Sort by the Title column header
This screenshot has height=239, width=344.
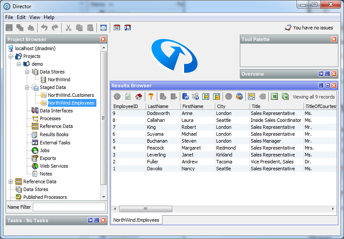277,106
